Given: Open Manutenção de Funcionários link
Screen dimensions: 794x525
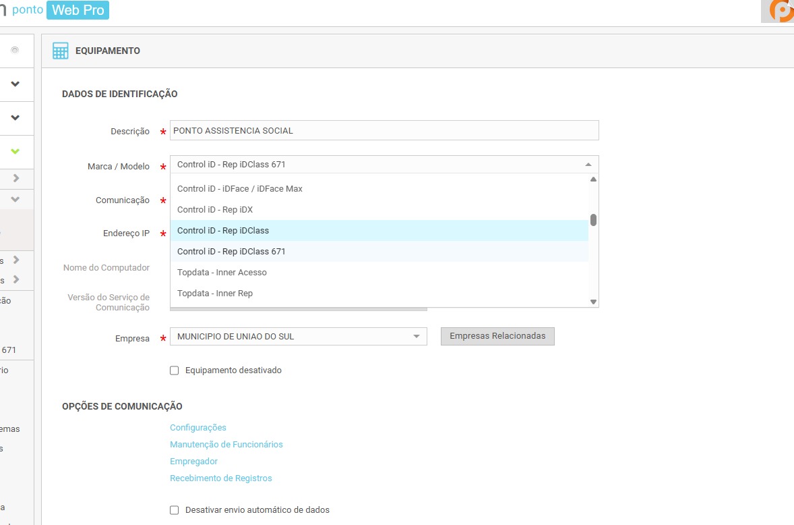Looking at the screenshot, I should (x=226, y=445).
